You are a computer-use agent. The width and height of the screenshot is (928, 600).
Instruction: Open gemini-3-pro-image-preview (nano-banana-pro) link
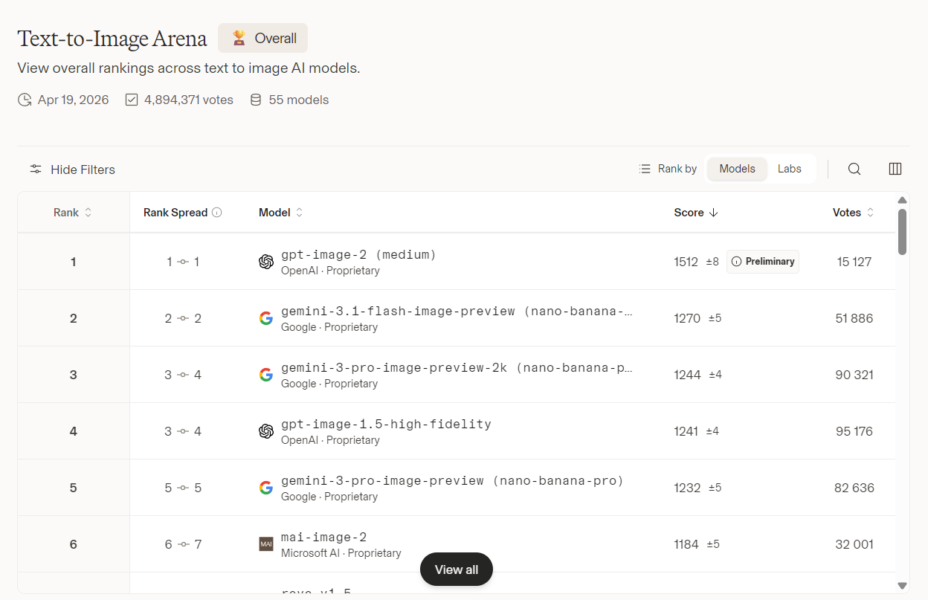point(452,481)
